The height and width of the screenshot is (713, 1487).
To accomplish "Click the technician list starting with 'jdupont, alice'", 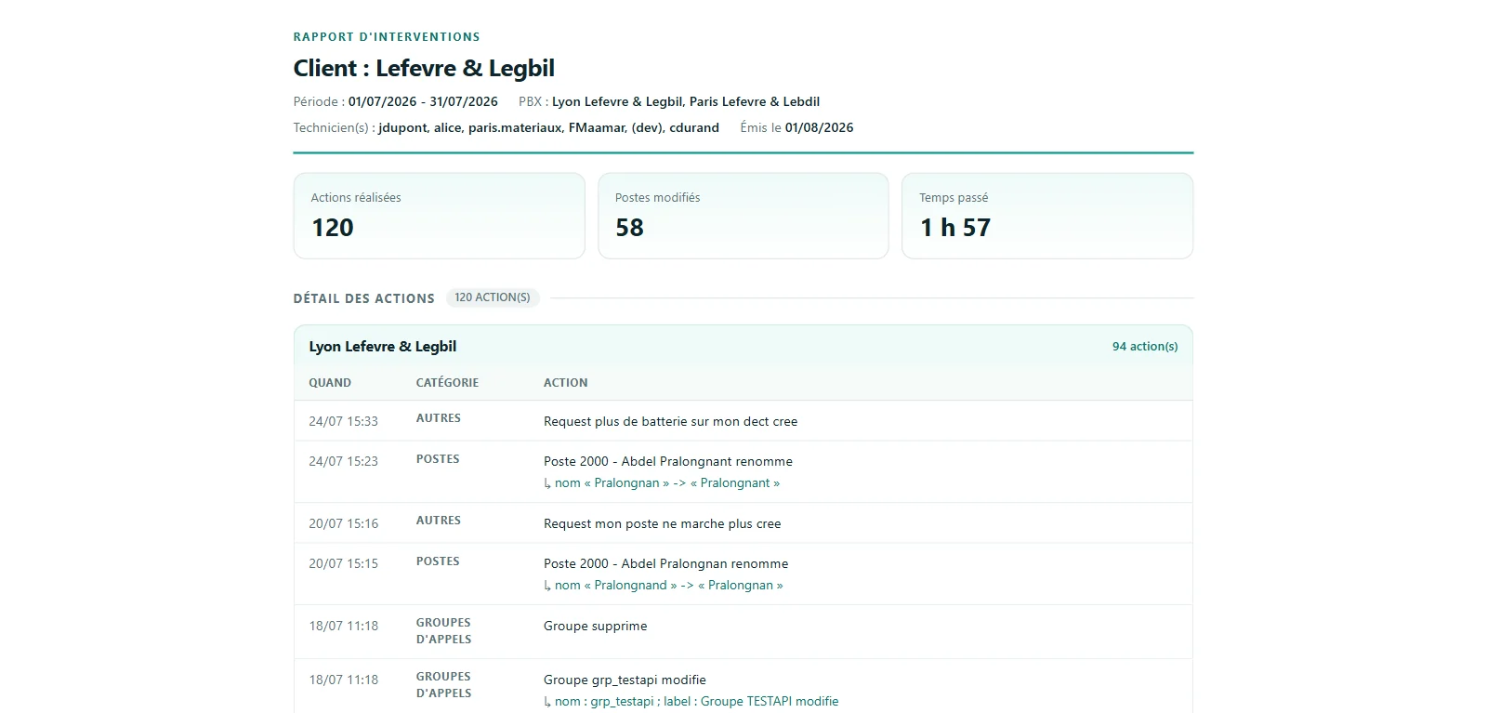I will [548, 127].
